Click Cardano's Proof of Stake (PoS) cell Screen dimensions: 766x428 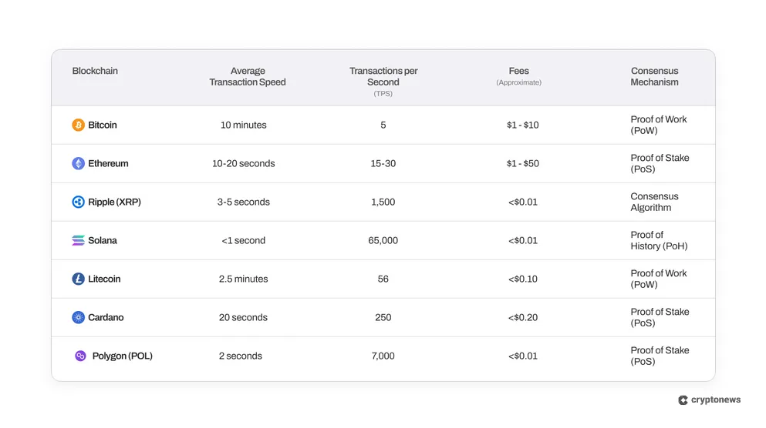click(x=660, y=317)
